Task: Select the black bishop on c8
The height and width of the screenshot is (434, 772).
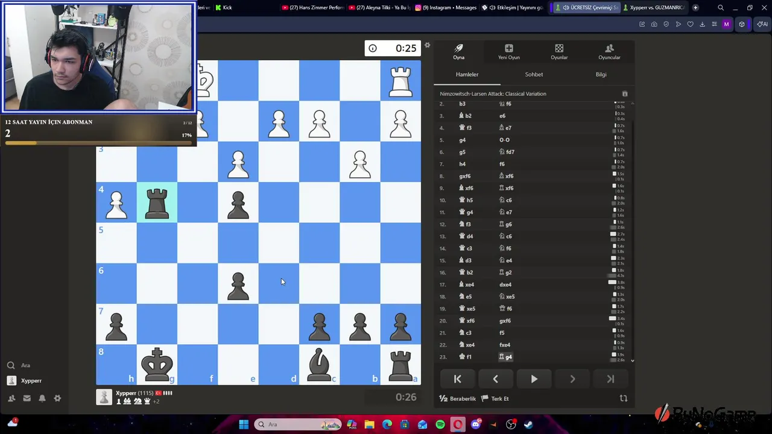Action: [x=319, y=364]
